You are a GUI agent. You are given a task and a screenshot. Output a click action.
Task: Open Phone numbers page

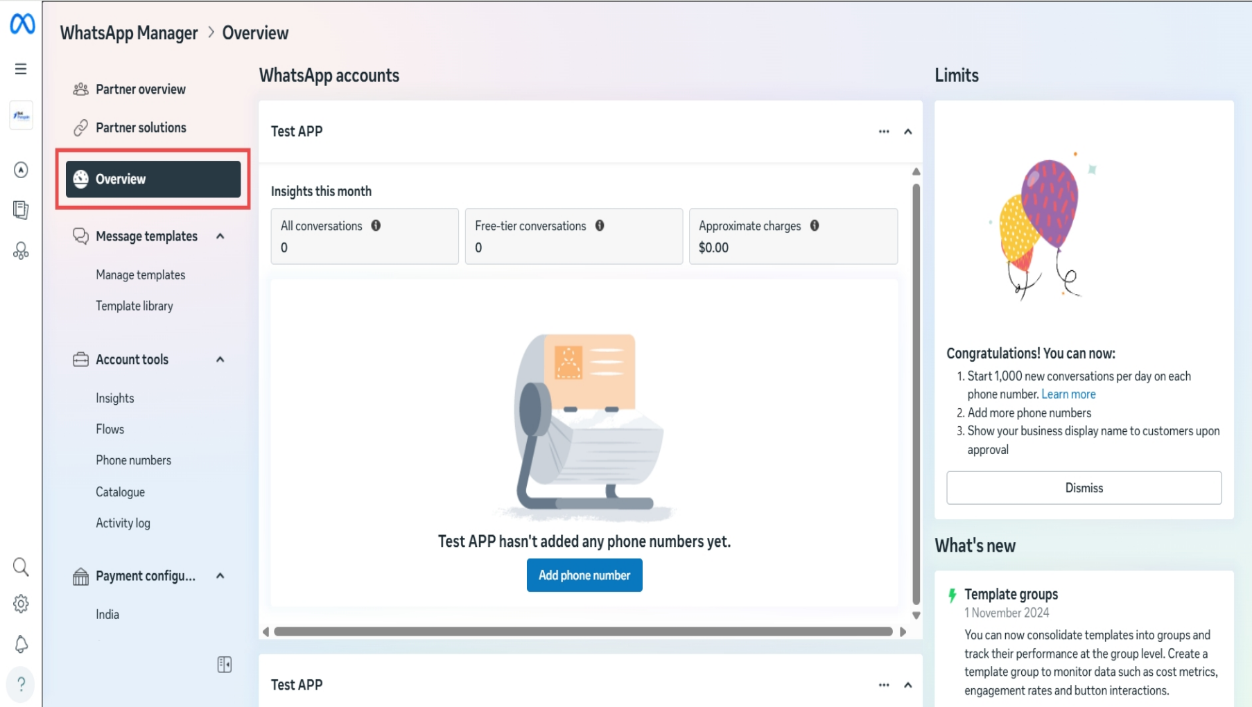point(133,460)
